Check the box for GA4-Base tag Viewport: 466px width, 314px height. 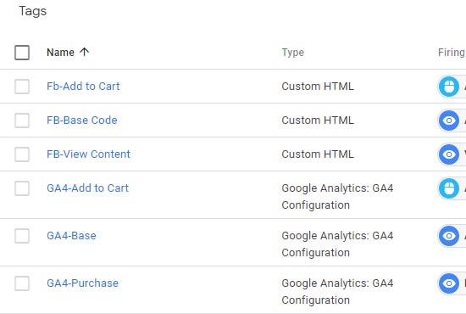tap(22, 236)
